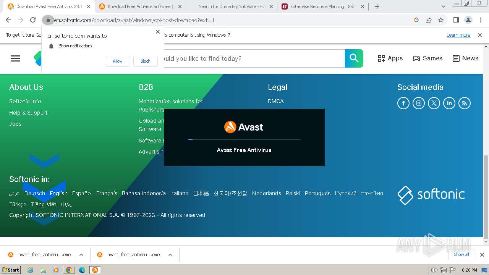Expand options for second avast download
Image resolution: width=489 pixels, height=275 pixels.
point(170,255)
